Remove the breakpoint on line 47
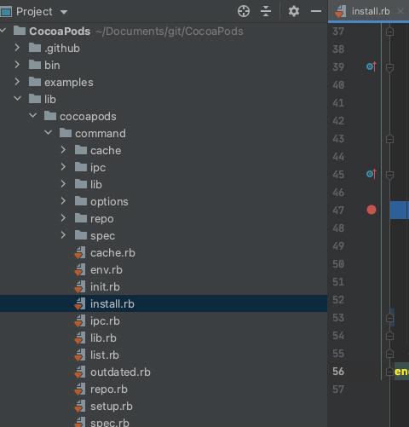 pyautogui.click(x=372, y=210)
